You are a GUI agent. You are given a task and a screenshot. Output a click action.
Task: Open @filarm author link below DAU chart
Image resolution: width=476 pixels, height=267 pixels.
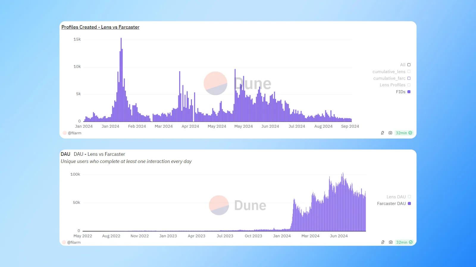74,242
